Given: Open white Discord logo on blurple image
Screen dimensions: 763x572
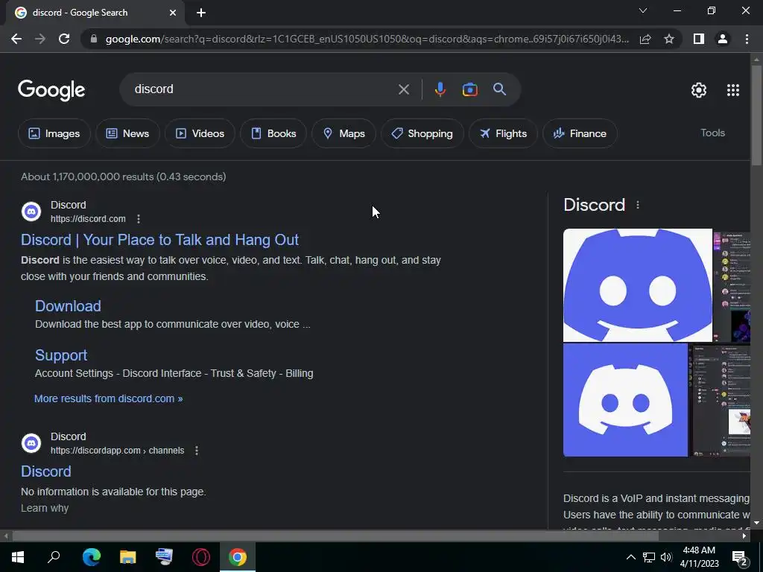Looking at the screenshot, I should [625, 400].
